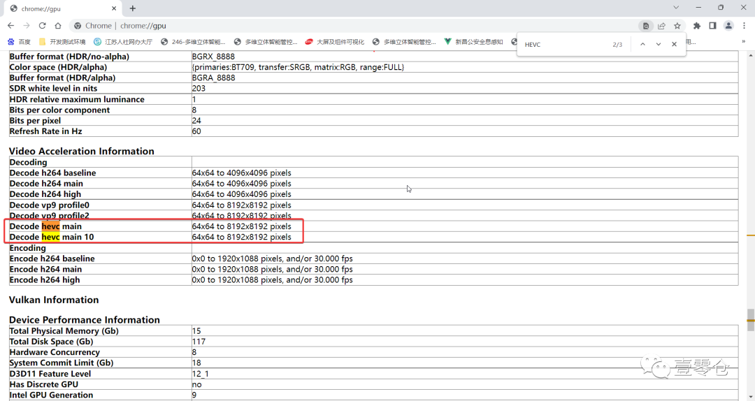Open the Extensions puzzle icon
755x401 pixels.
tap(697, 26)
